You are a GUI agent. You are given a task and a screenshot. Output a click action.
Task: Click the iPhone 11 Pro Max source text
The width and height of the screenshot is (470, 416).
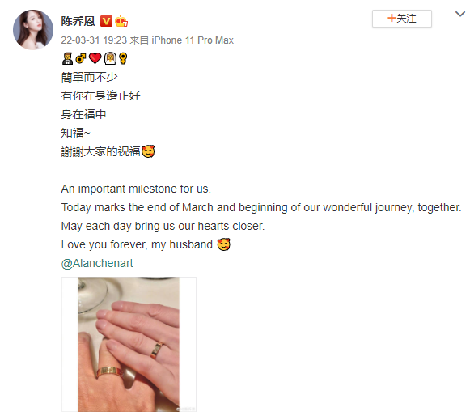[193, 40]
